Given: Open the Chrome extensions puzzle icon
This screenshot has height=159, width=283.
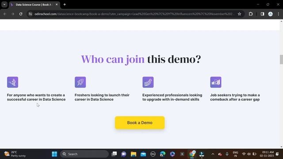Looking at the screenshot, I should click(x=251, y=14).
